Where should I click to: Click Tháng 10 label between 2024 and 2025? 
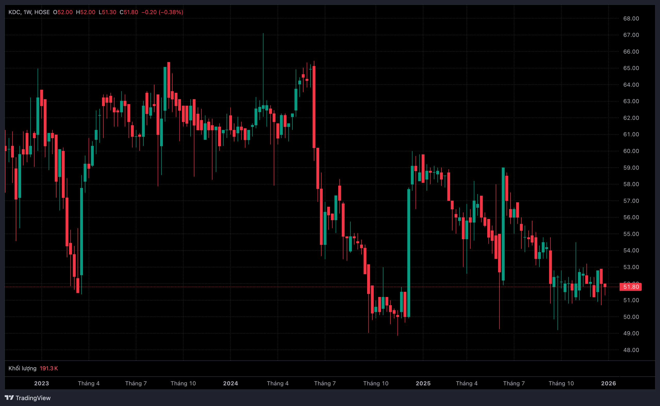pyautogui.click(x=376, y=383)
